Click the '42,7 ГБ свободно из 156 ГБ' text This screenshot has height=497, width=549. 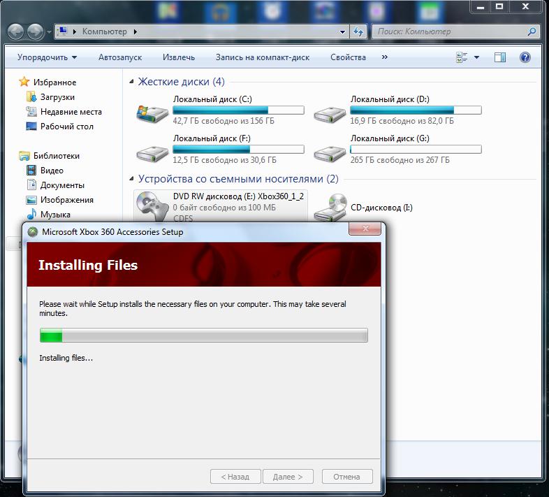pyautogui.click(x=224, y=121)
